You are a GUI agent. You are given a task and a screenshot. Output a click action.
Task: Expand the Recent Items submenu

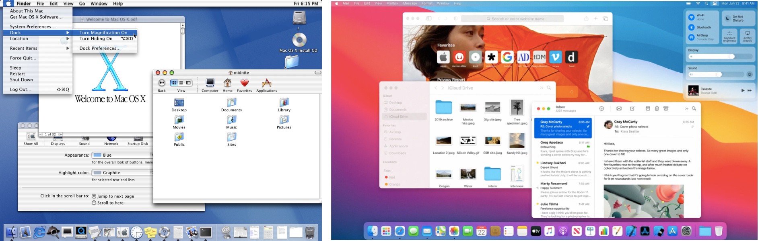click(x=38, y=48)
